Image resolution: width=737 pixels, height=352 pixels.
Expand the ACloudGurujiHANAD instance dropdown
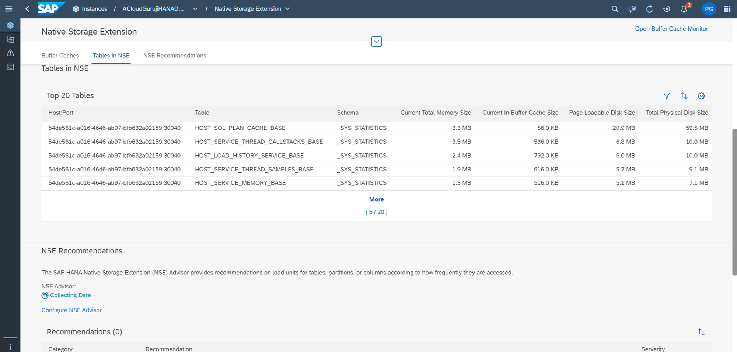195,9
